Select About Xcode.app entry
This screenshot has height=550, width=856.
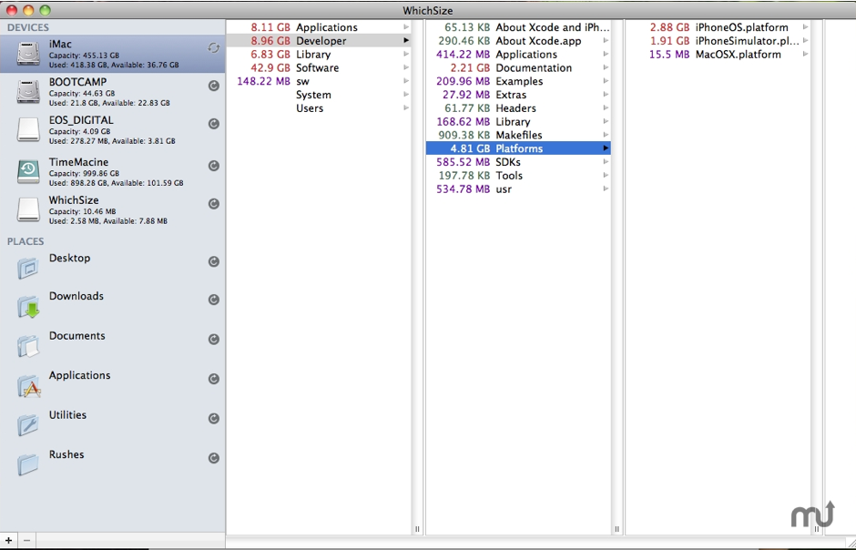pyautogui.click(x=518, y=40)
